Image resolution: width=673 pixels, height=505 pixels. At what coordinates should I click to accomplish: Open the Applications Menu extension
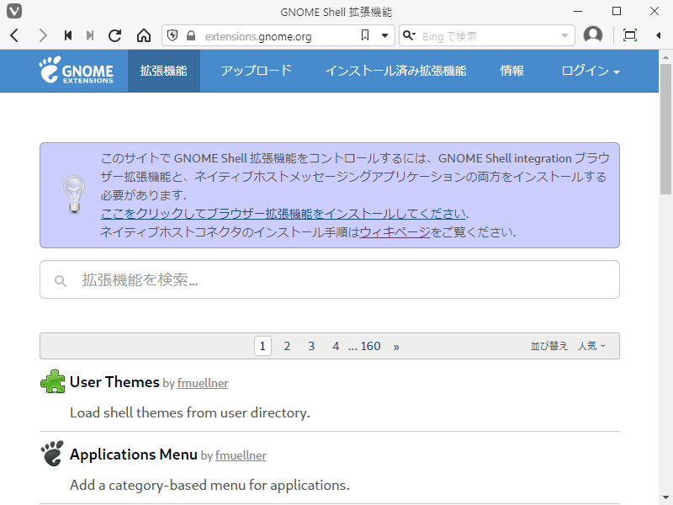coord(134,454)
